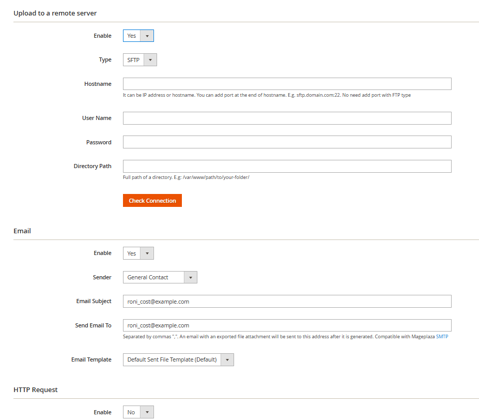Focus the User Name text field
The width and height of the screenshot is (479, 420).
click(287, 118)
